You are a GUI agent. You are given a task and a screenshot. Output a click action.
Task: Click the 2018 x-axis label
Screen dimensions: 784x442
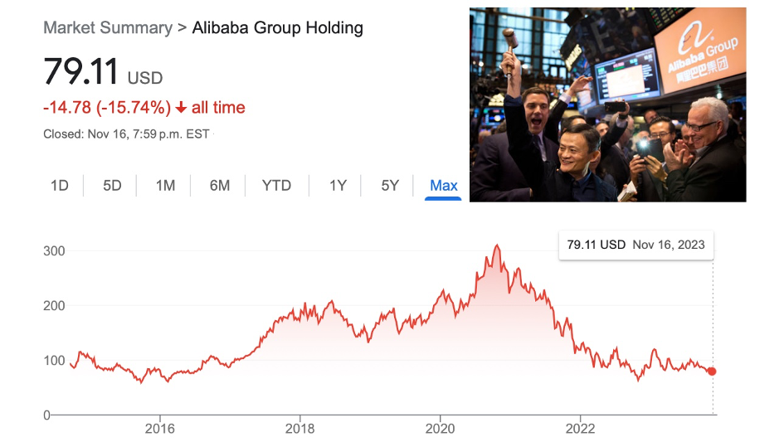coord(299,429)
